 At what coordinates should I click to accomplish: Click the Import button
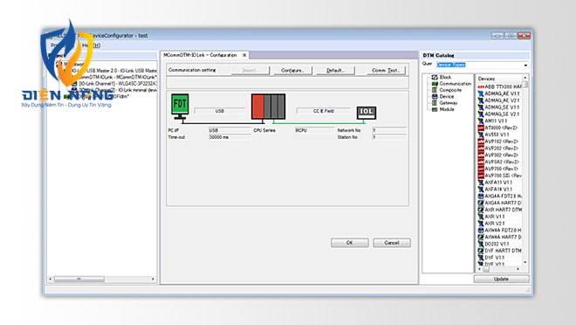pyautogui.click(x=250, y=70)
